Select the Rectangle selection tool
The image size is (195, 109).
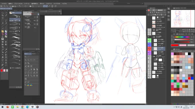pos(3,20)
